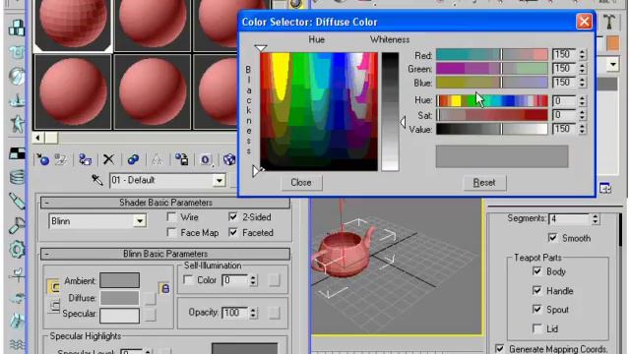This screenshot has height=354, width=630.
Task: Click Reset in the Color Selector dialog
Action: click(x=484, y=183)
